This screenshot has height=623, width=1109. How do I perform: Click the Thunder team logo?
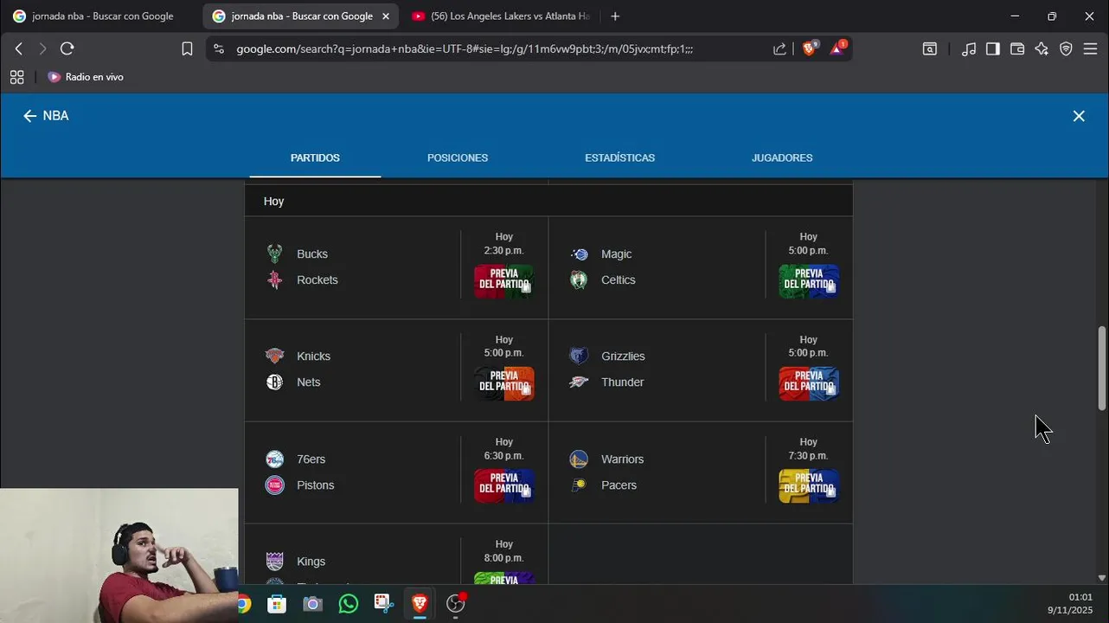tap(579, 382)
